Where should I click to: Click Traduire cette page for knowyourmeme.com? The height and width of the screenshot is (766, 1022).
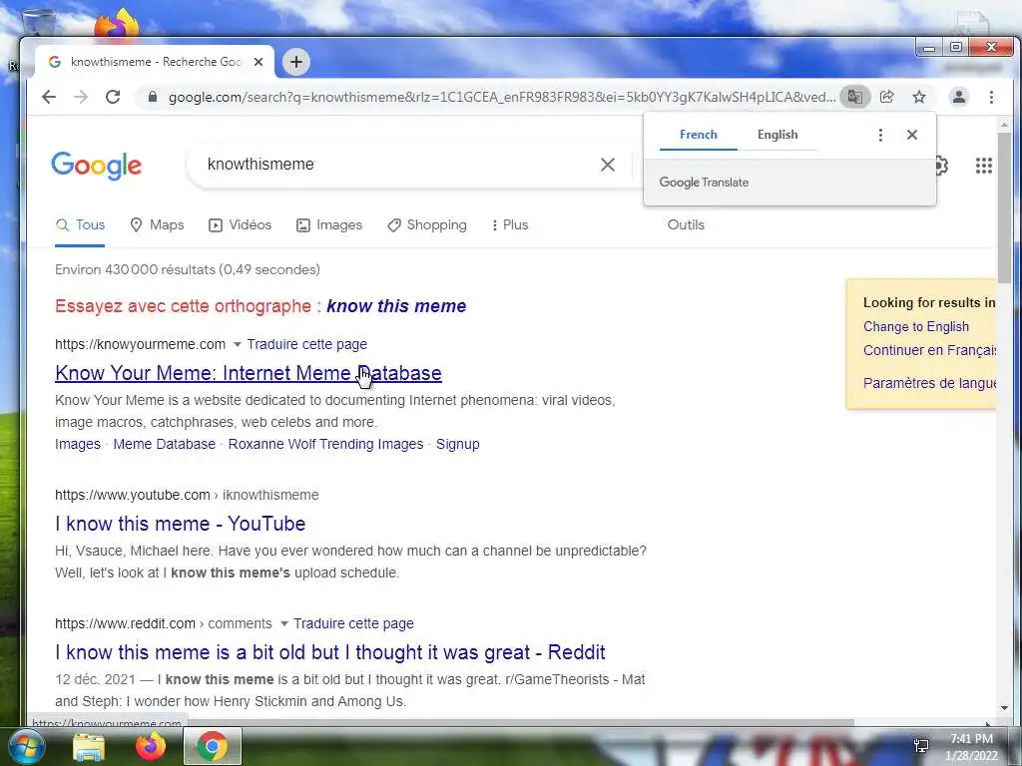(x=307, y=344)
